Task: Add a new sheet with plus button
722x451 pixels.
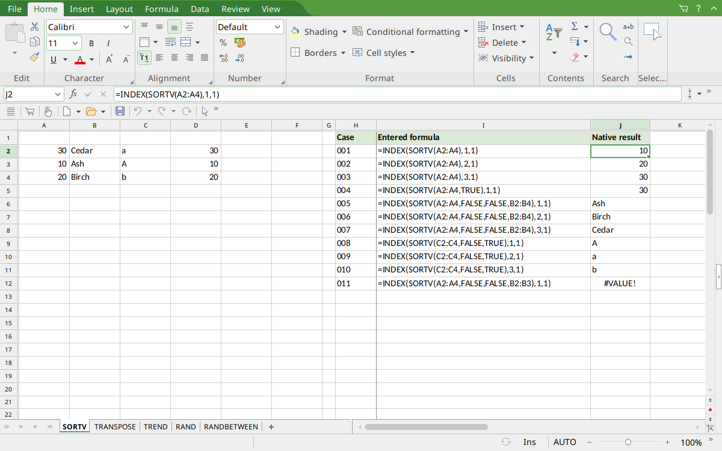Action: click(271, 427)
